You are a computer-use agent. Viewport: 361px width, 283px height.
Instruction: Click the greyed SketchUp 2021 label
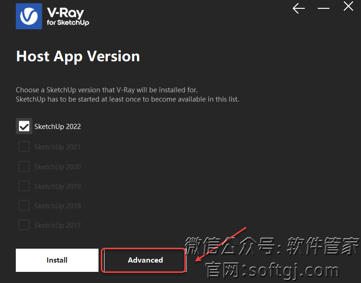pos(58,147)
